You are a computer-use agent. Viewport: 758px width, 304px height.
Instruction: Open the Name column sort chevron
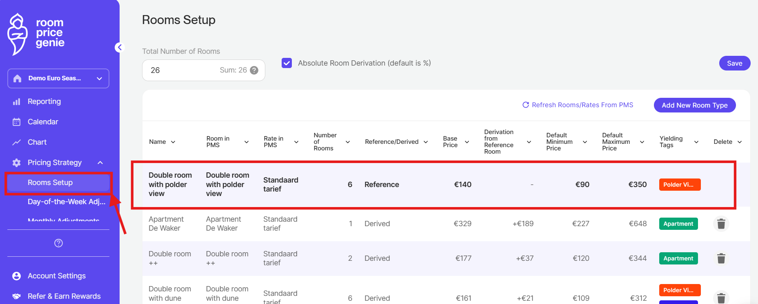(x=173, y=142)
